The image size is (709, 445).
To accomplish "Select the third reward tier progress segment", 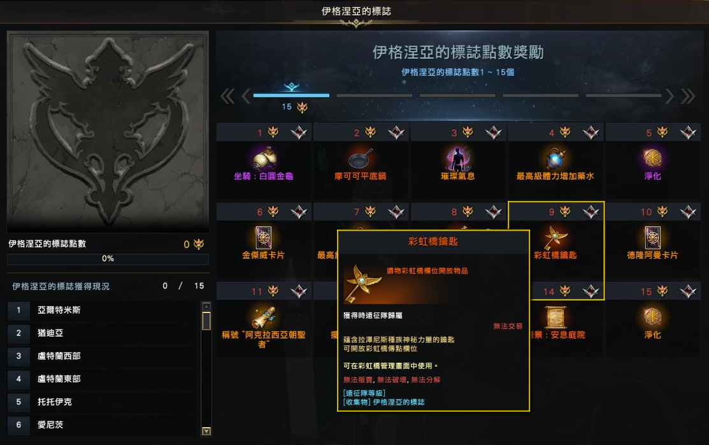I will tap(457, 96).
